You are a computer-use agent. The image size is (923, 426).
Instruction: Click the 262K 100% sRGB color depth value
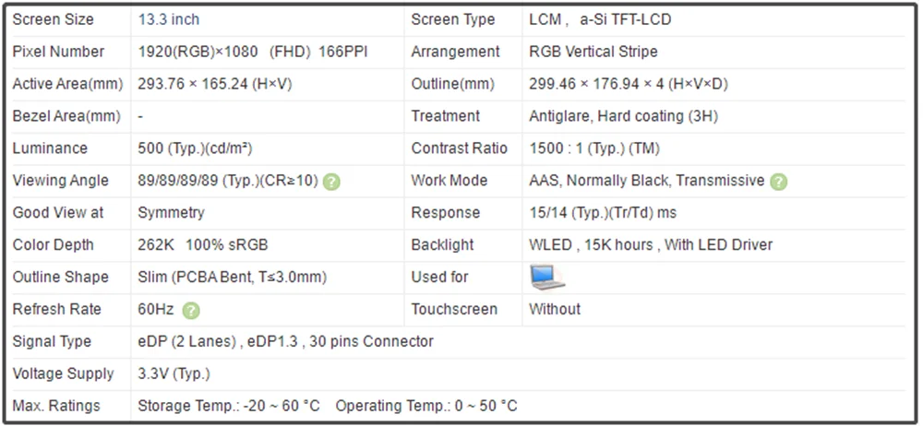point(202,244)
